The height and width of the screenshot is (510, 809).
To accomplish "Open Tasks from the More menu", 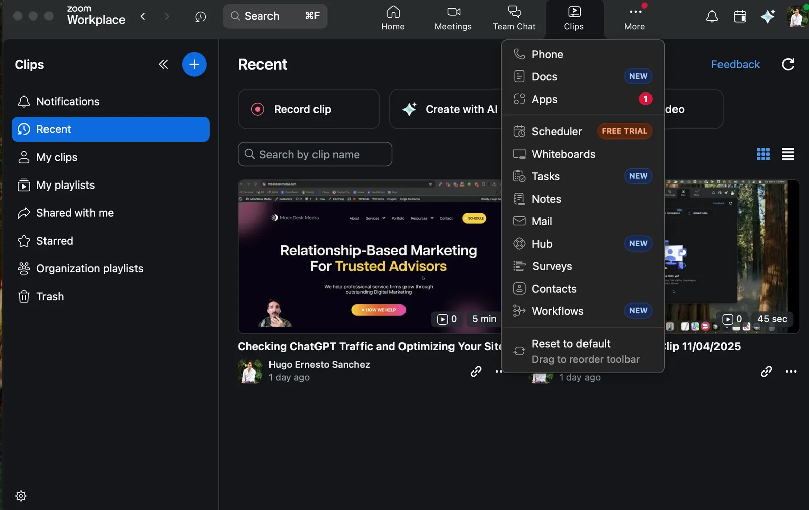I will click(x=582, y=176).
